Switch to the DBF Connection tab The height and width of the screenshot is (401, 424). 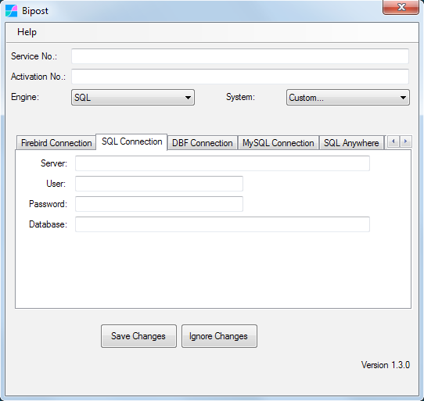(203, 143)
